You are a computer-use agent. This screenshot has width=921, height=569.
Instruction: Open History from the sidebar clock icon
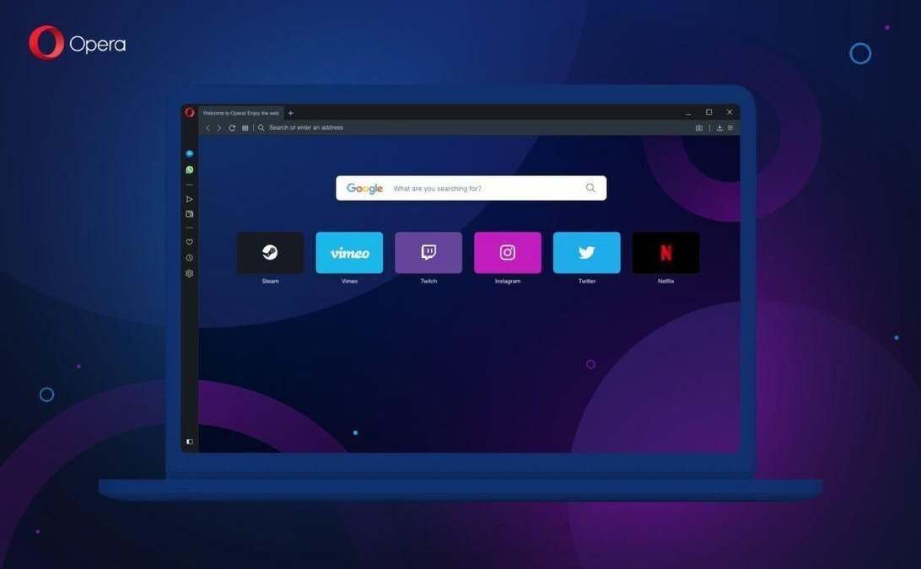click(x=189, y=256)
